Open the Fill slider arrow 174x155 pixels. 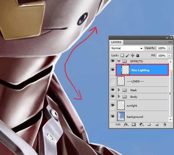point(169,55)
